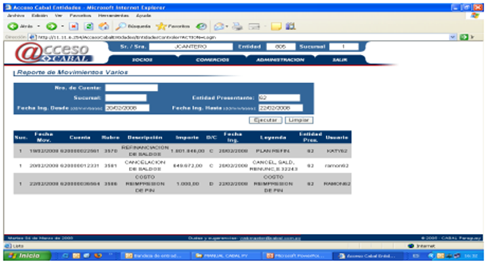Click the green Forward arrow icon
Viewport: 486px width, 265px height.
tap(52, 26)
